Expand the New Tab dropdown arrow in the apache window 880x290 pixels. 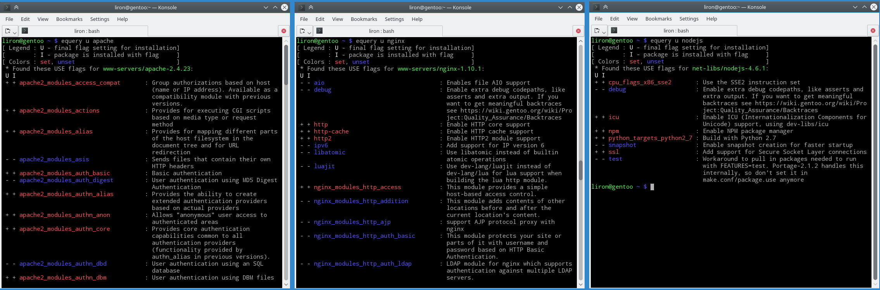(x=15, y=32)
